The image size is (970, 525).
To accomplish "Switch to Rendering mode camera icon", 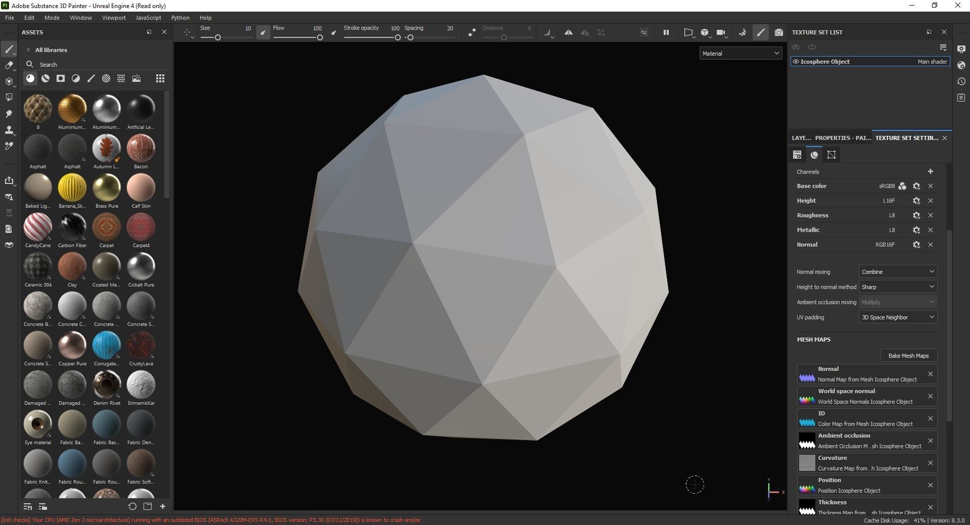I will [779, 32].
